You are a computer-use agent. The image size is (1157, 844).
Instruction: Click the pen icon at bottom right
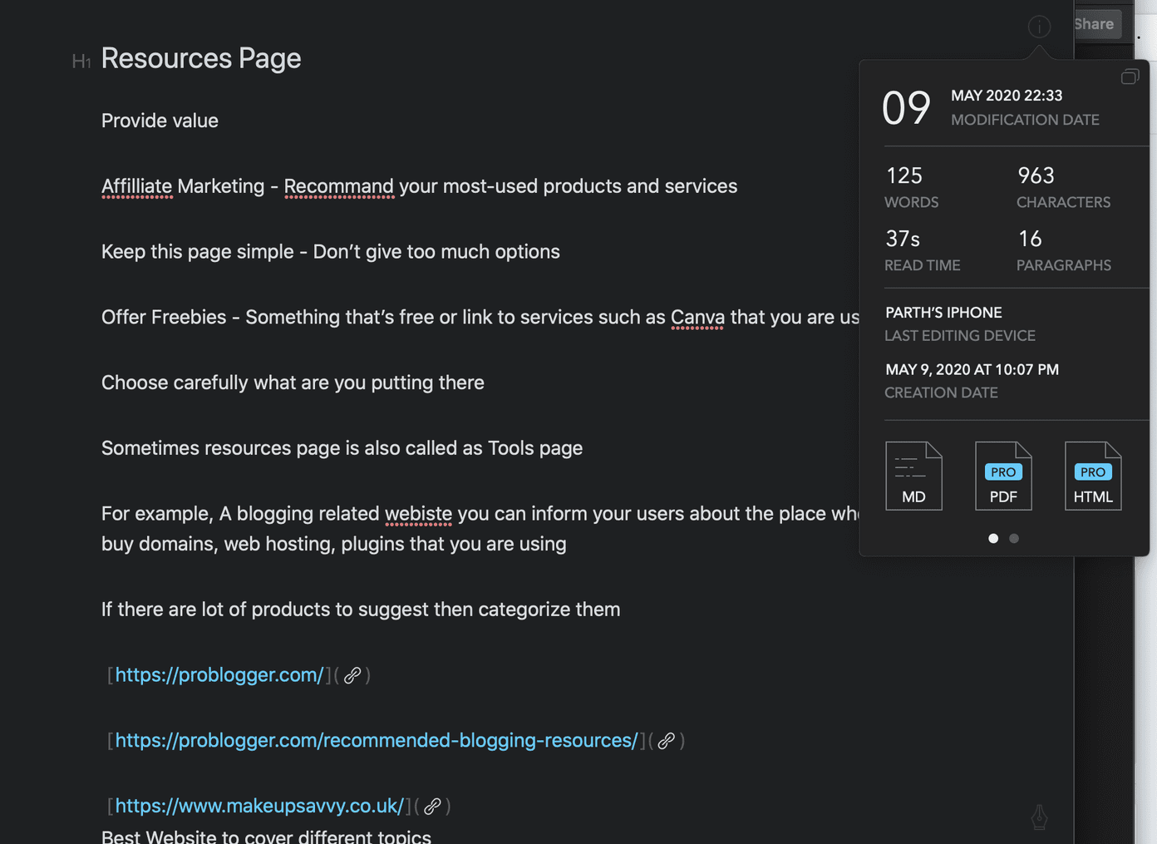1039,817
